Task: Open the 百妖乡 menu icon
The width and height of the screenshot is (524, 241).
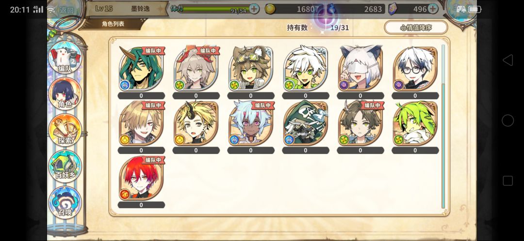Action: pos(65,166)
